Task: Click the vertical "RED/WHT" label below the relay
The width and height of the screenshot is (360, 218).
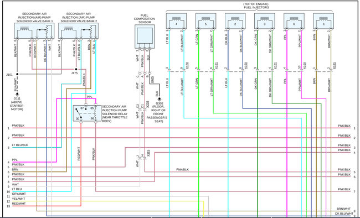Action: pos(79,153)
